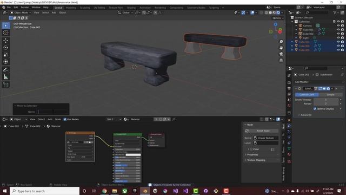Expand the Camera item in outliner
Viewport: 346px width, 195px height.
(x=296, y=25)
